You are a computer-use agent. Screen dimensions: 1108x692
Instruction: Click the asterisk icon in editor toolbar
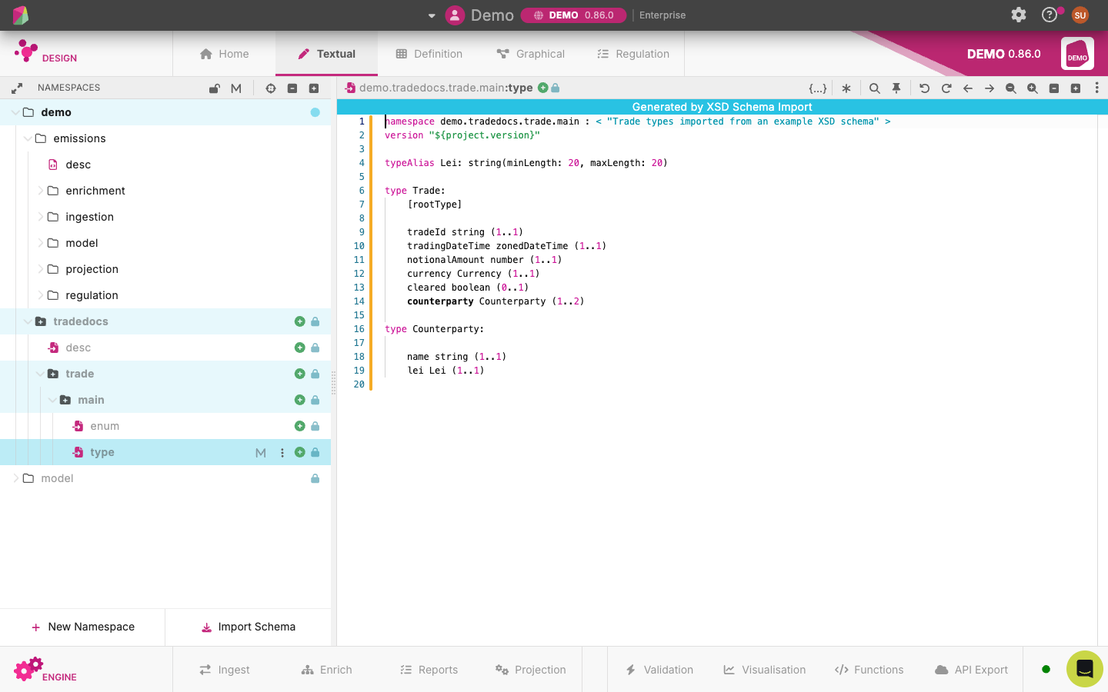846,88
